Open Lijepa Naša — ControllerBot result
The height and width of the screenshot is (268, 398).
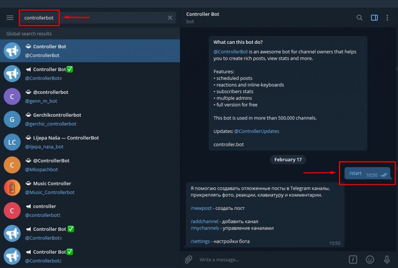pos(90,142)
